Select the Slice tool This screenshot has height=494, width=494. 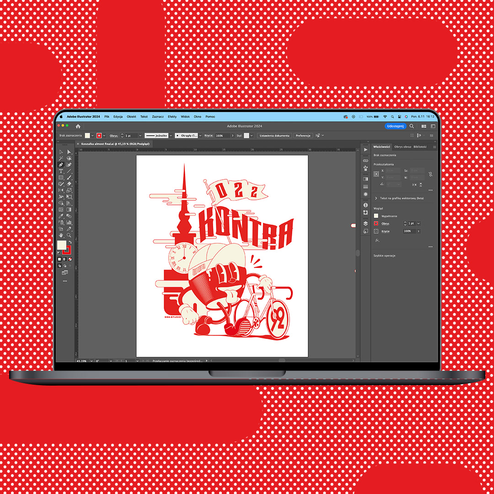(69, 229)
